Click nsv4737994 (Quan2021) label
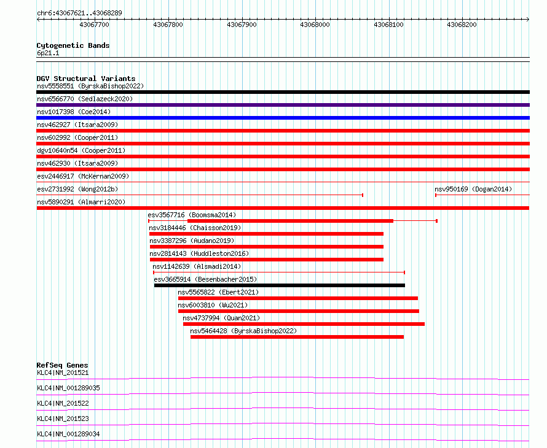Viewport: 547px width, 448px height. pos(221,318)
